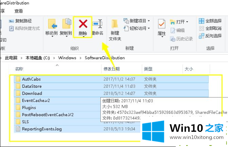Expand Easy access (轻松访问) dropdown arrow
The height and width of the screenshot is (147, 228).
149,28
